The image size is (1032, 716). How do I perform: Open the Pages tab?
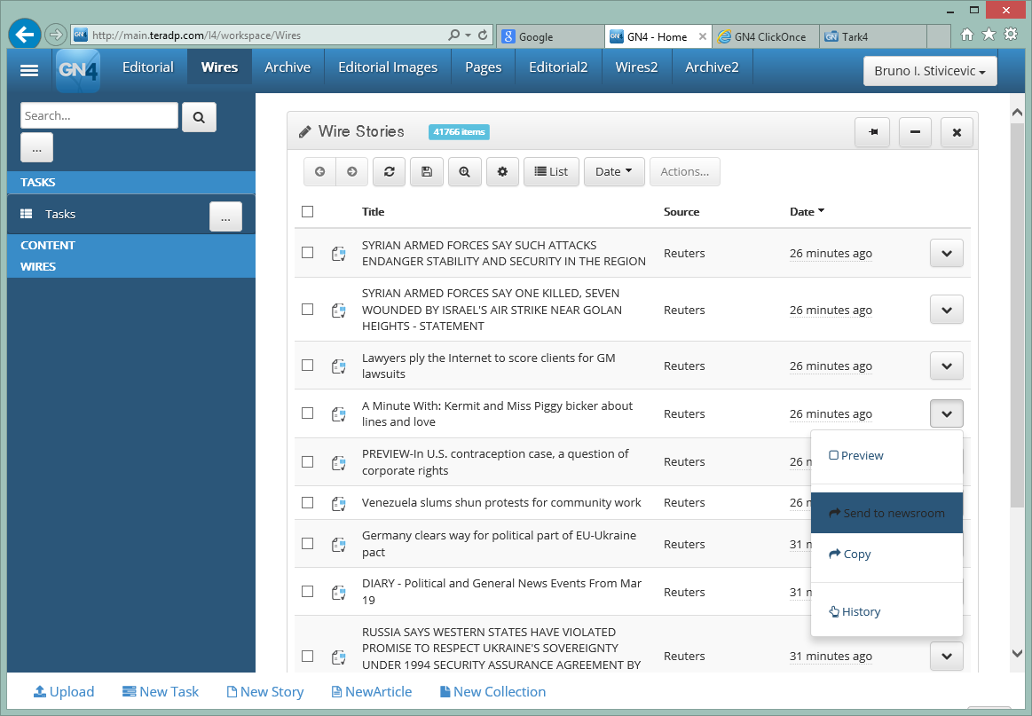point(483,67)
